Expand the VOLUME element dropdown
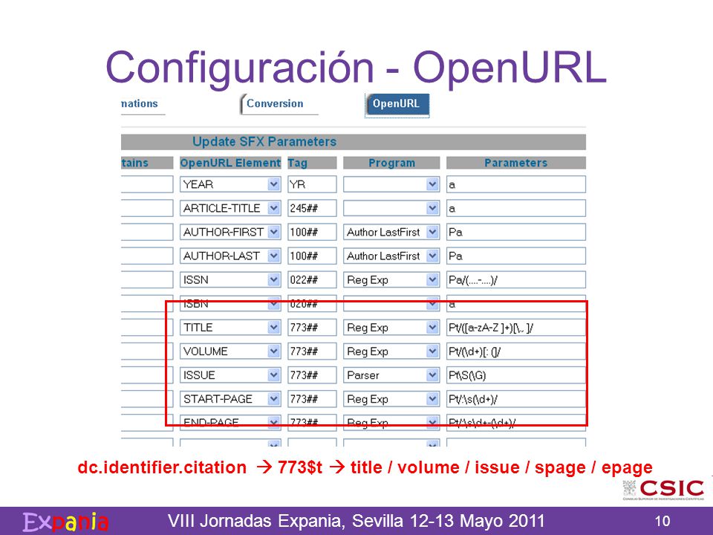 click(x=230, y=351)
